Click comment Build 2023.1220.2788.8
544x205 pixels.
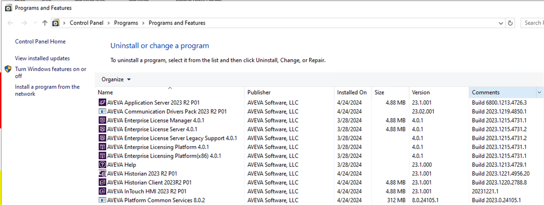499,182
